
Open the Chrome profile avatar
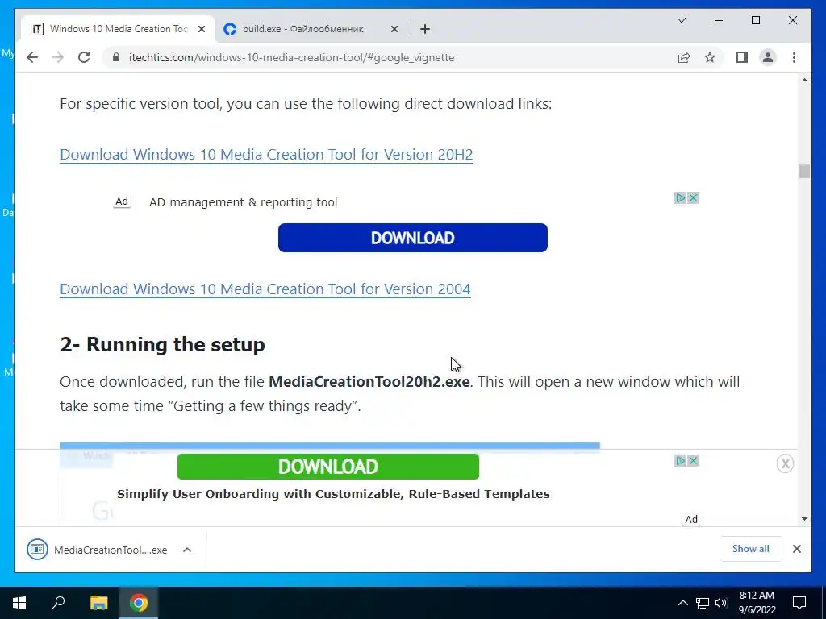click(x=768, y=57)
